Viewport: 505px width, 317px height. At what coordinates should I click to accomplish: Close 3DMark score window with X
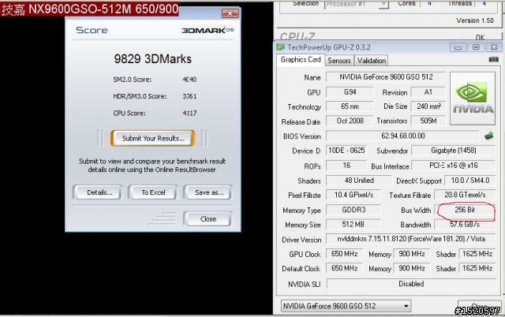pyautogui.click(x=230, y=13)
